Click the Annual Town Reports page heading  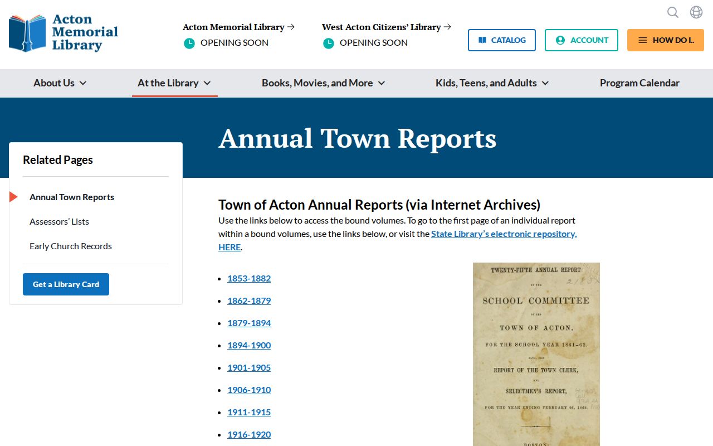(358, 138)
